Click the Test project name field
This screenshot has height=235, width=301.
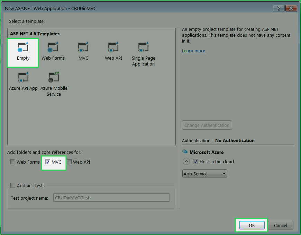(111, 198)
